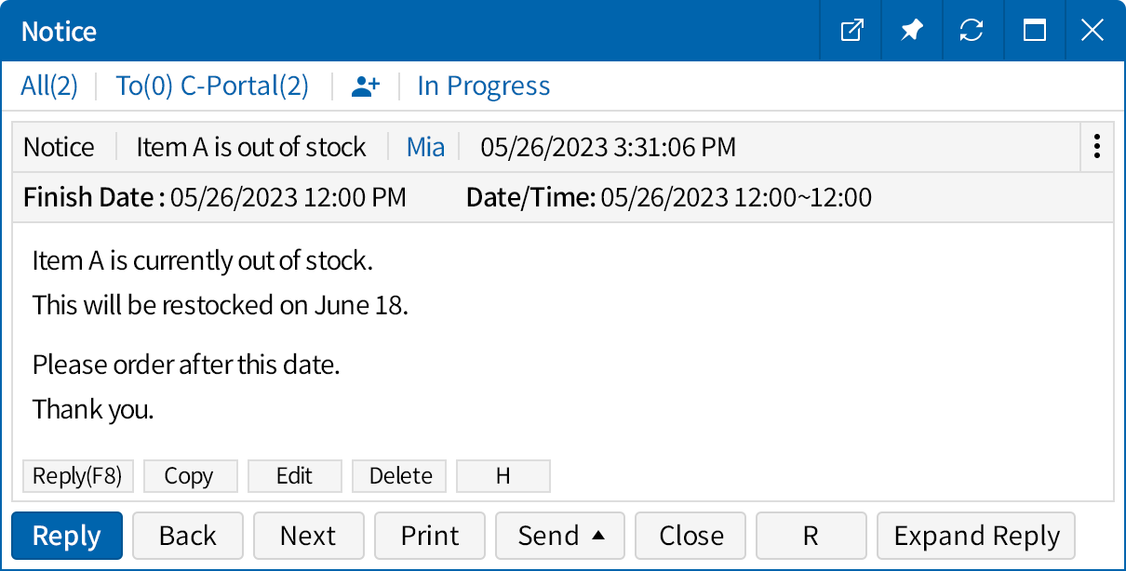Refresh the notice using sync icon
The image size is (1126, 571).
pos(972,31)
